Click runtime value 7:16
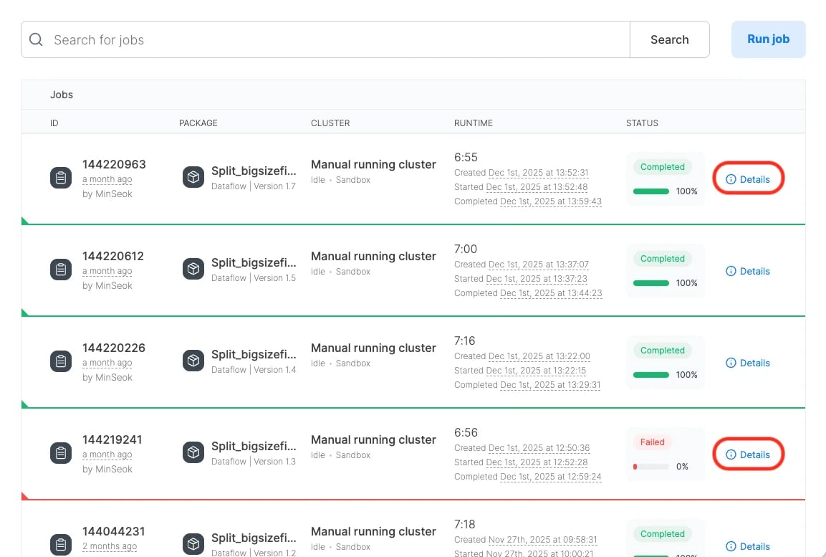 pos(465,341)
